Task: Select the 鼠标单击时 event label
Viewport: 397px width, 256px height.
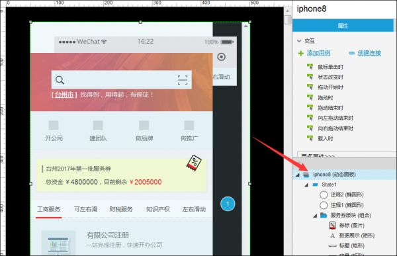Action: [x=330, y=67]
